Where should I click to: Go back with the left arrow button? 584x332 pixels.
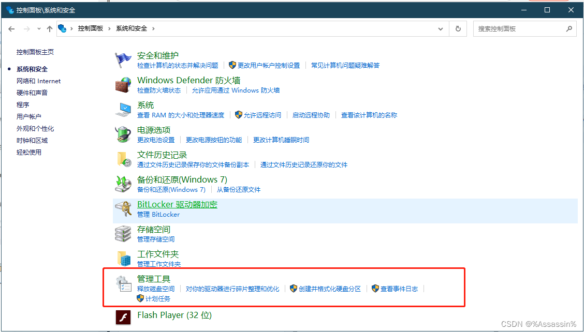[11, 28]
